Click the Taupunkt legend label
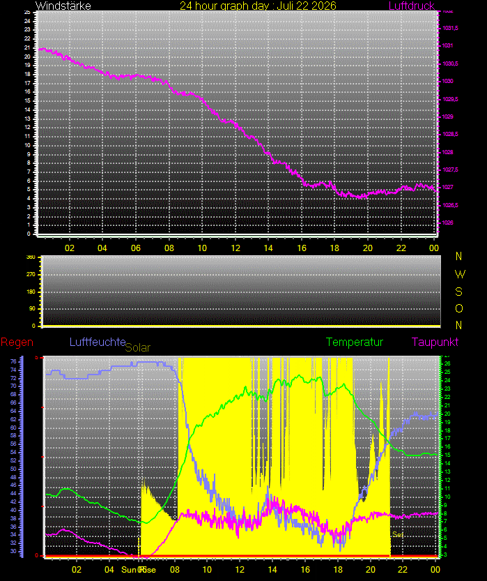This screenshot has height=581, width=487. 435,342
